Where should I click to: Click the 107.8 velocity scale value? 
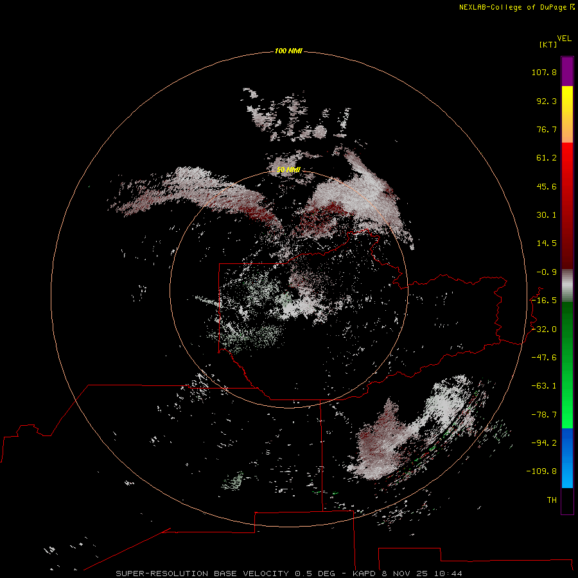(x=544, y=72)
